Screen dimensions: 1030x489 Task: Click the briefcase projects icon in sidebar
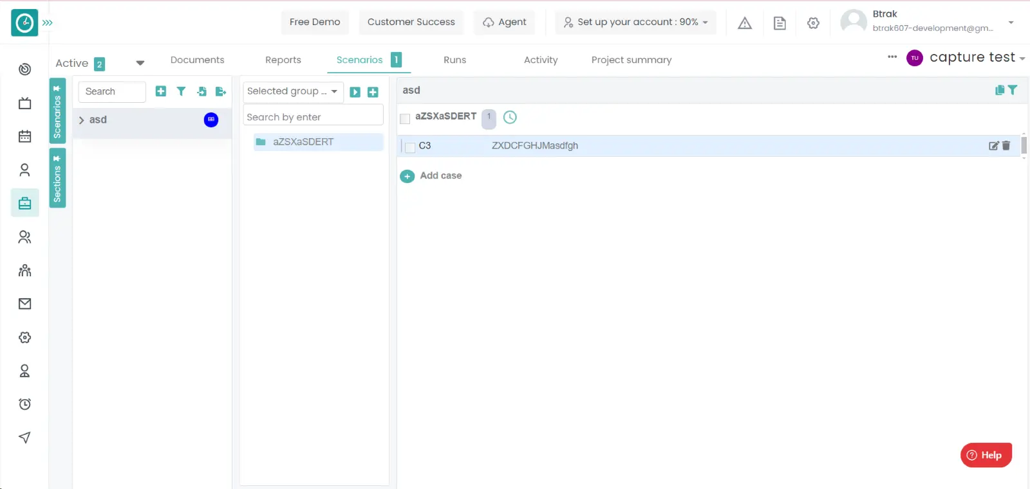[x=24, y=203]
